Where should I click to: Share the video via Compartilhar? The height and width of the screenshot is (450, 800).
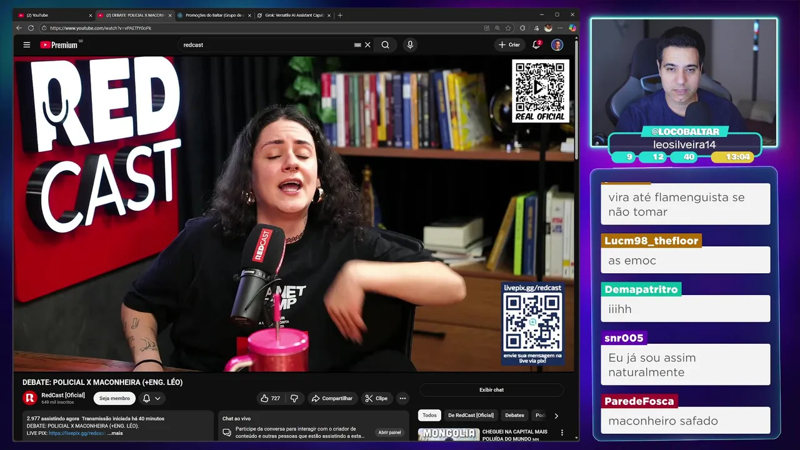(332, 398)
